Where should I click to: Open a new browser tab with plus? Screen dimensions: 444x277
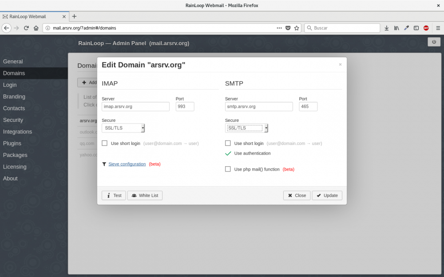pos(74,16)
